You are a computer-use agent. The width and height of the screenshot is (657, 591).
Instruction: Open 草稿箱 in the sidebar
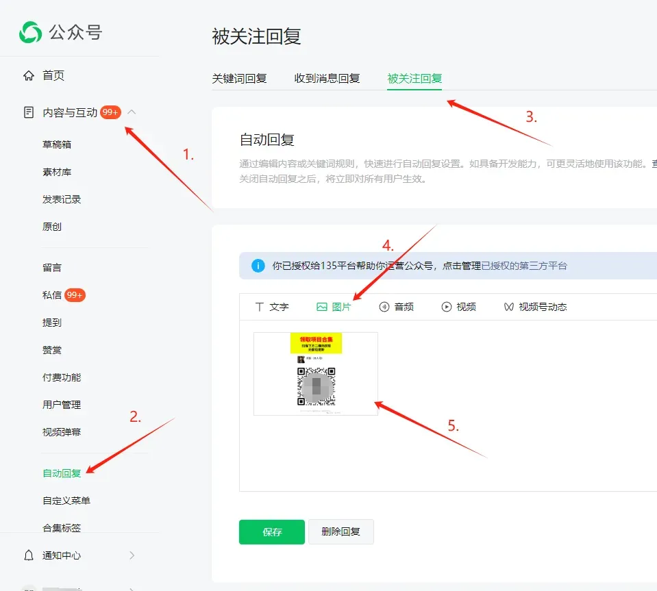pyautogui.click(x=57, y=144)
